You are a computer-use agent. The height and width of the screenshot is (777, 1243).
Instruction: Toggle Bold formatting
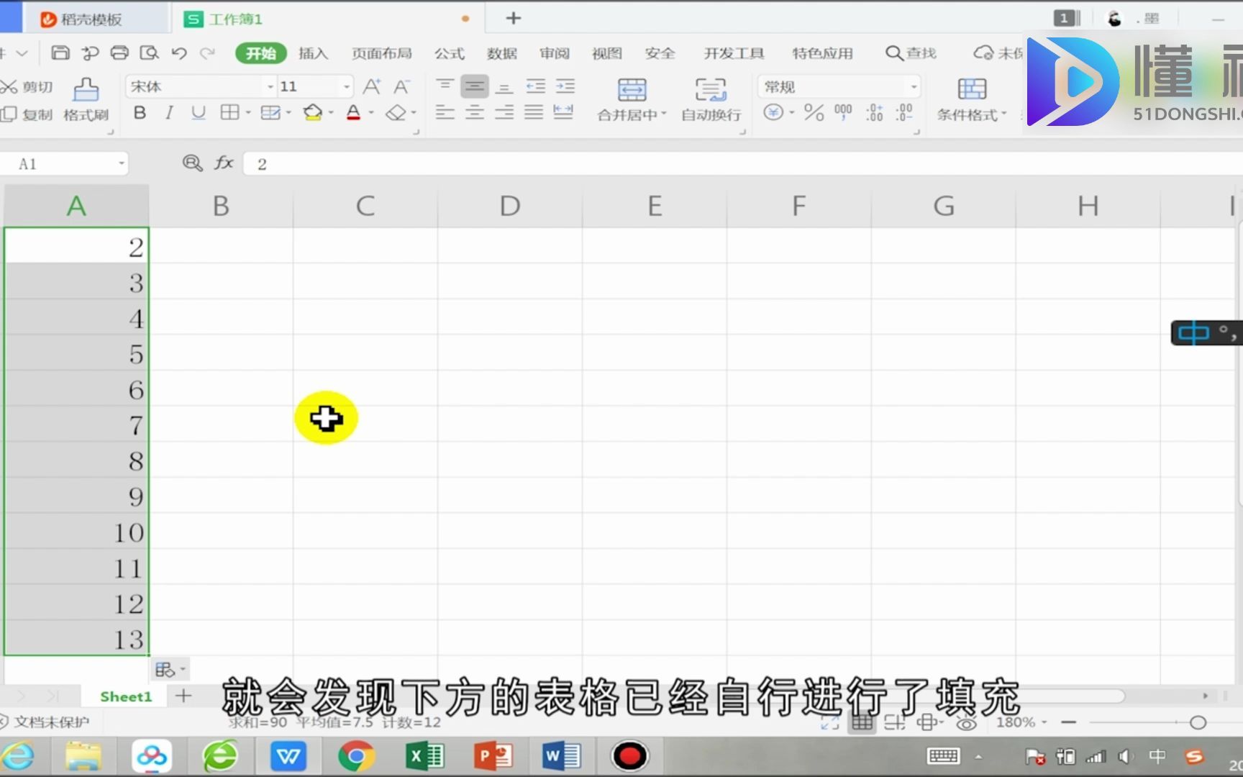[140, 113]
